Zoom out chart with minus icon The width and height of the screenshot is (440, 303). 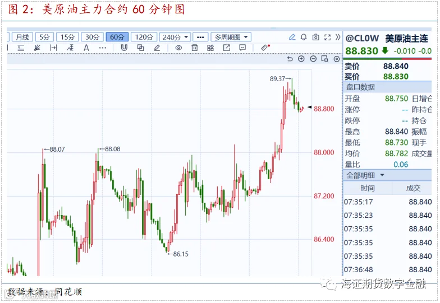[313, 59]
